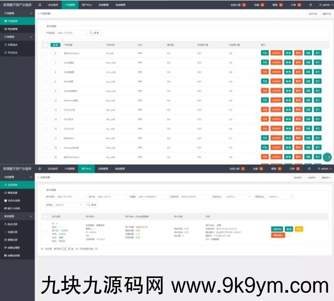334x301 pixels.
Task: Open 充值记录 in the sidebar
Action: (12, 232)
